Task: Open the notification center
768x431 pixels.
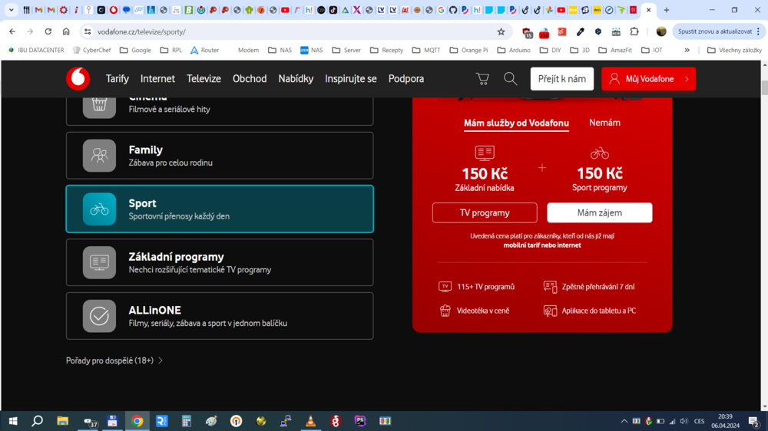Action: tap(755, 421)
